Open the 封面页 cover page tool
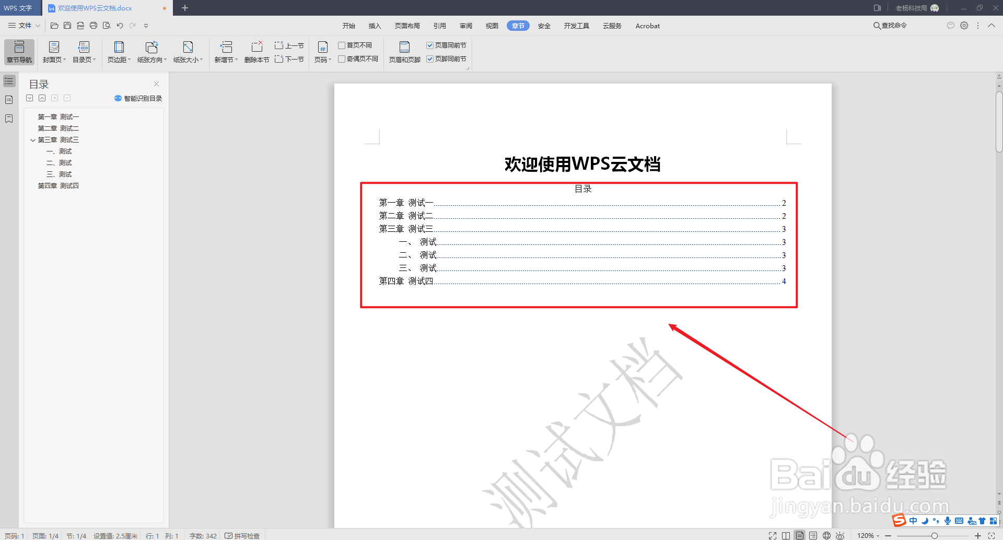This screenshot has width=1003, height=540. coord(52,52)
